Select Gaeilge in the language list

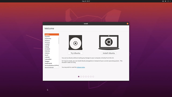pos(52,45)
